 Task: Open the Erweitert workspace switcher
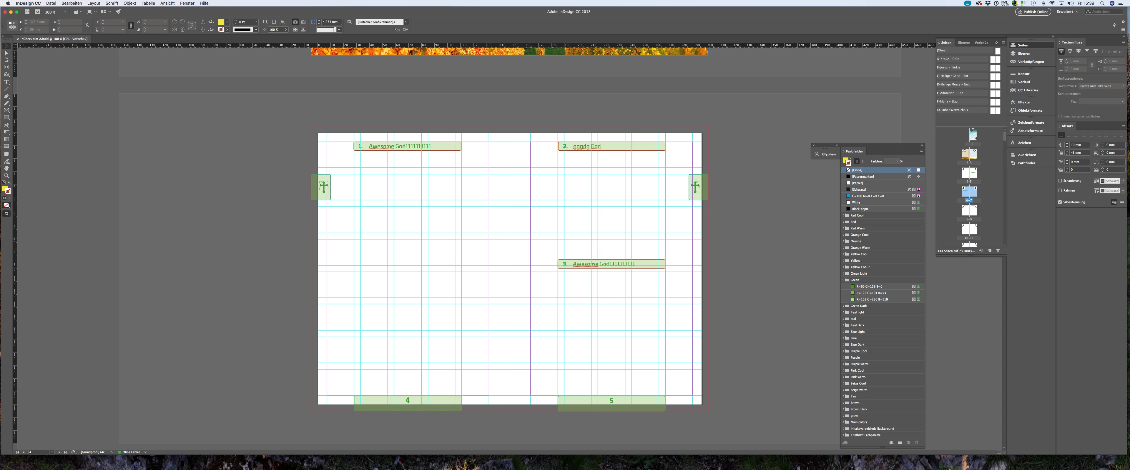tap(1067, 12)
